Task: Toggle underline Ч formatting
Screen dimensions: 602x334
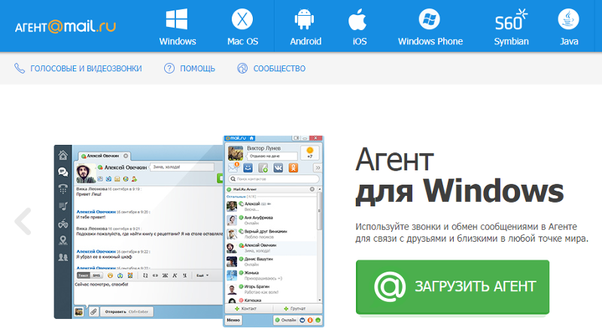Action: click(184, 275)
